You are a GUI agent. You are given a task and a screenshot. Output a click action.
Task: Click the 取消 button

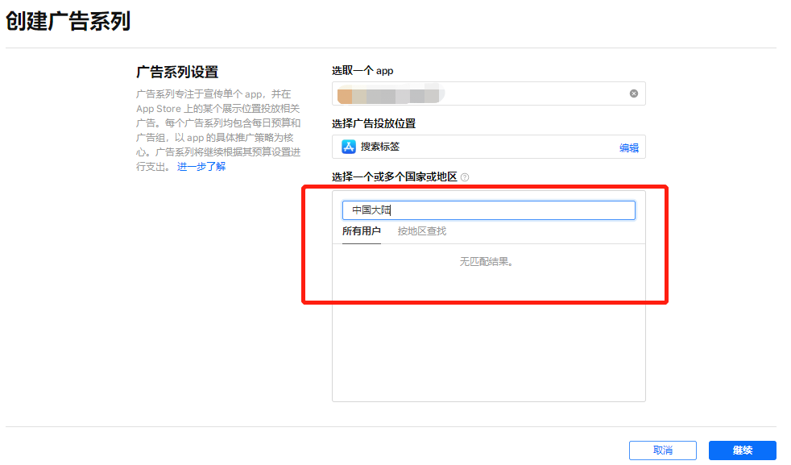coord(662,450)
